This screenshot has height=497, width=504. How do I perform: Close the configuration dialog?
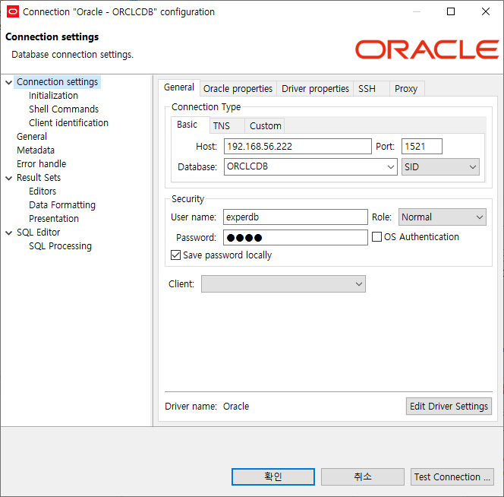[486, 12]
